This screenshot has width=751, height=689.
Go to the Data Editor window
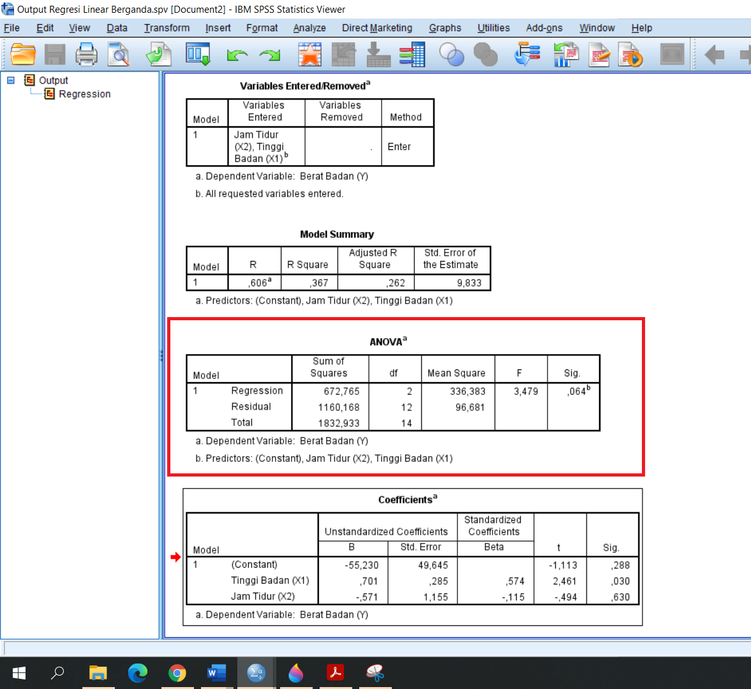click(x=198, y=54)
